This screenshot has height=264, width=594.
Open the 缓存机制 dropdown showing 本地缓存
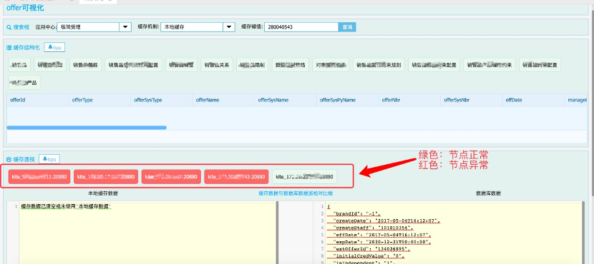click(198, 27)
